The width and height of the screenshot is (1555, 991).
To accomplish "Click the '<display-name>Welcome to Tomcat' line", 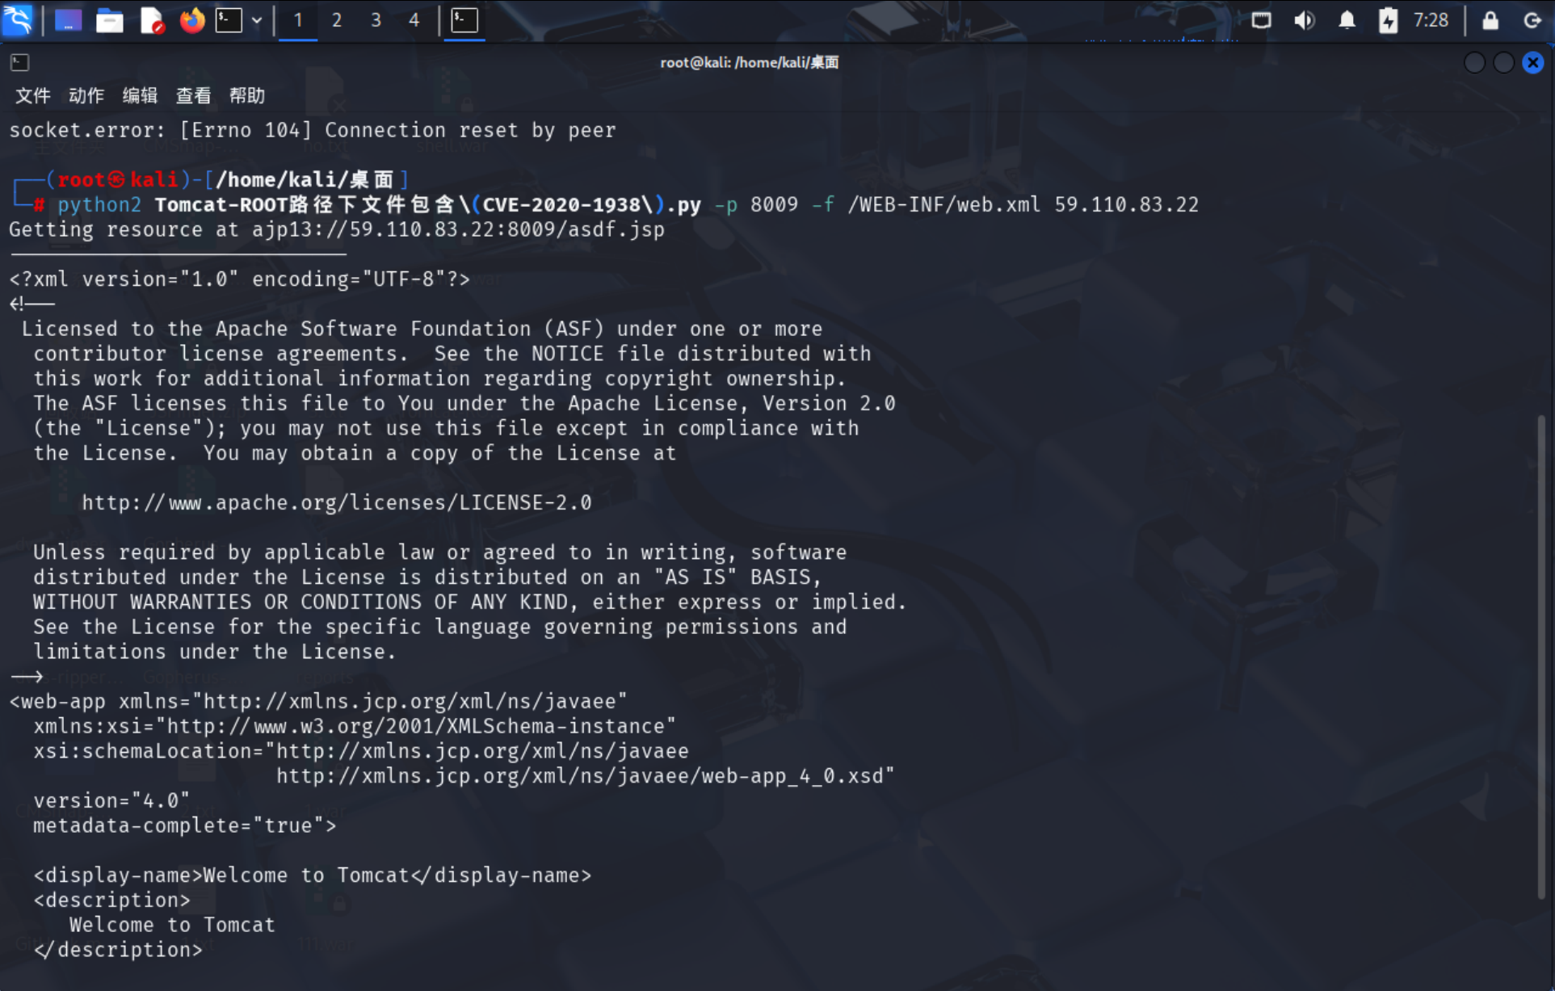I will click(313, 876).
